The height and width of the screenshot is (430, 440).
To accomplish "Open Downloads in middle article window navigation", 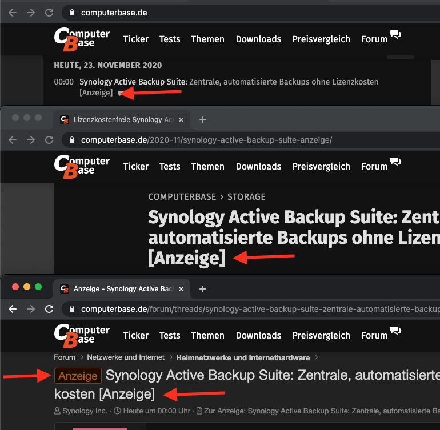I will coord(258,166).
